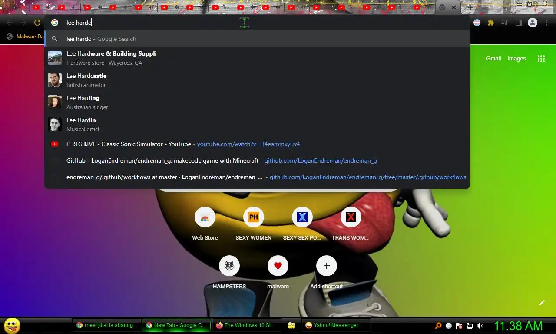Click the orange magnifier tray icon

[x=438, y=326]
